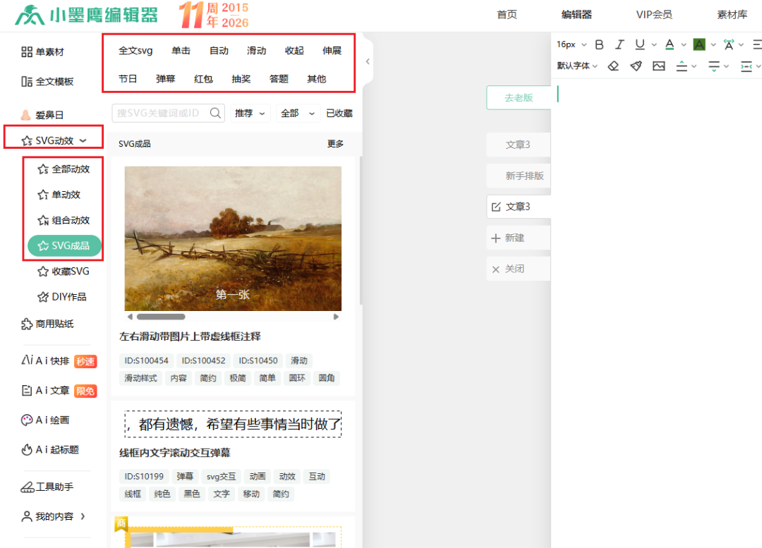
Task: Click the side margin indent icon
Action: pyautogui.click(x=746, y=66)
